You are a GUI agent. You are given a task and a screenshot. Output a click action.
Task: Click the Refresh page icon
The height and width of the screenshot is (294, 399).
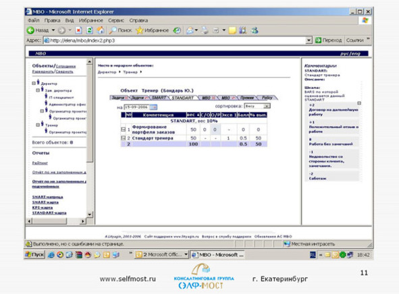point(90,30)
